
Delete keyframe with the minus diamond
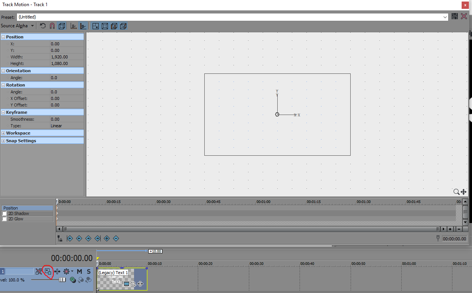pyautogui.click(x=116, y=238)
